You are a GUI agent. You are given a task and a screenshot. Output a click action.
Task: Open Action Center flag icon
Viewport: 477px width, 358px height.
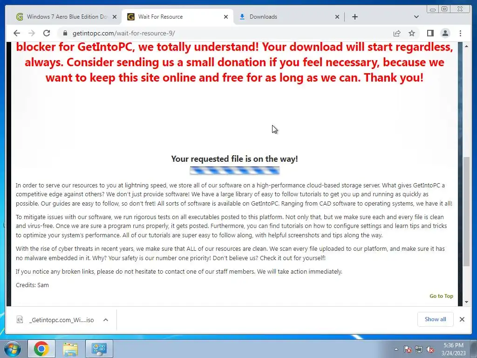click(x=408, y=349)
